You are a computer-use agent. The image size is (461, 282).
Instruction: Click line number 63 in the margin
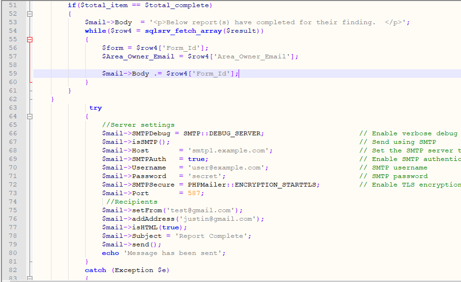tap(13, 108)
